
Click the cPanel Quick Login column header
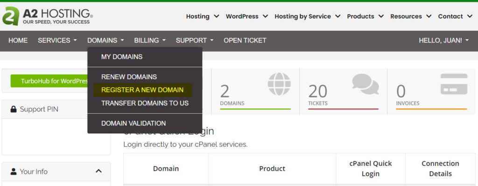(371, 169)
